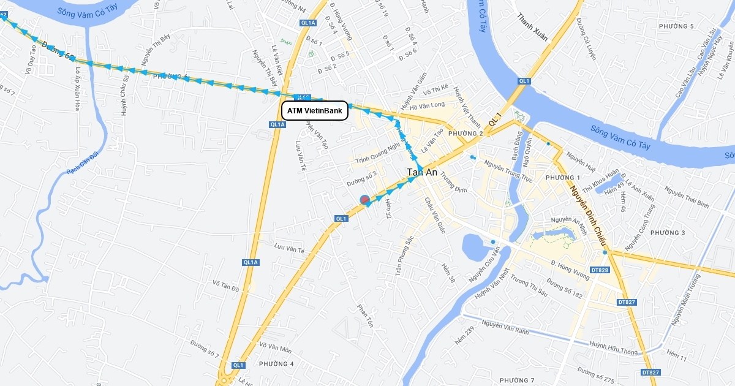Click the DT827 shield near Đường Số 182
The width and height of the screenshot is (735, 386).
click(x=627, y=302)
